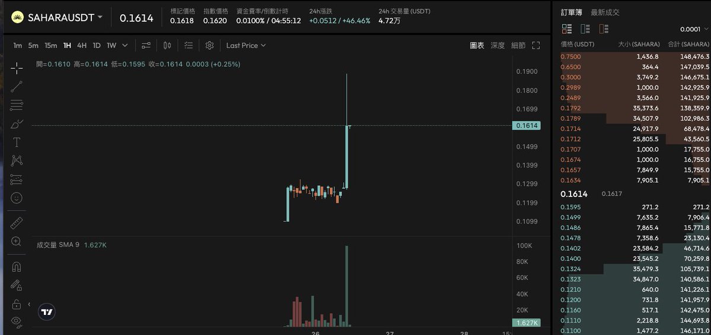711x335 pixels.
Task: Click ask price 0.7500 in order book
Action: [571, 57]
